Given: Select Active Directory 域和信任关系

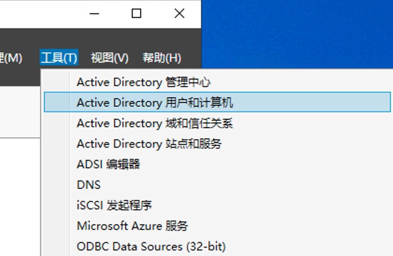Looking at the screenshot, I should point(154,123).
